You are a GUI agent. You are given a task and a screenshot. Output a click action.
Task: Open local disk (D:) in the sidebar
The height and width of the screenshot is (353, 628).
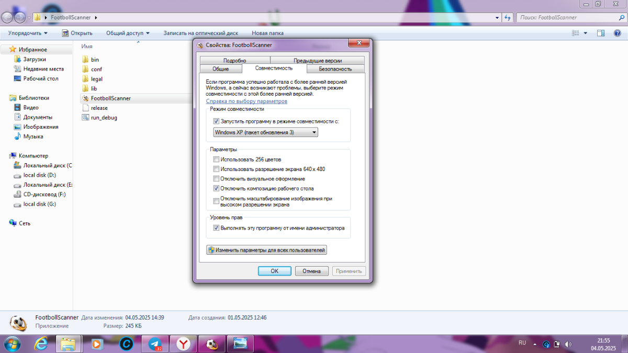point(40,175)
